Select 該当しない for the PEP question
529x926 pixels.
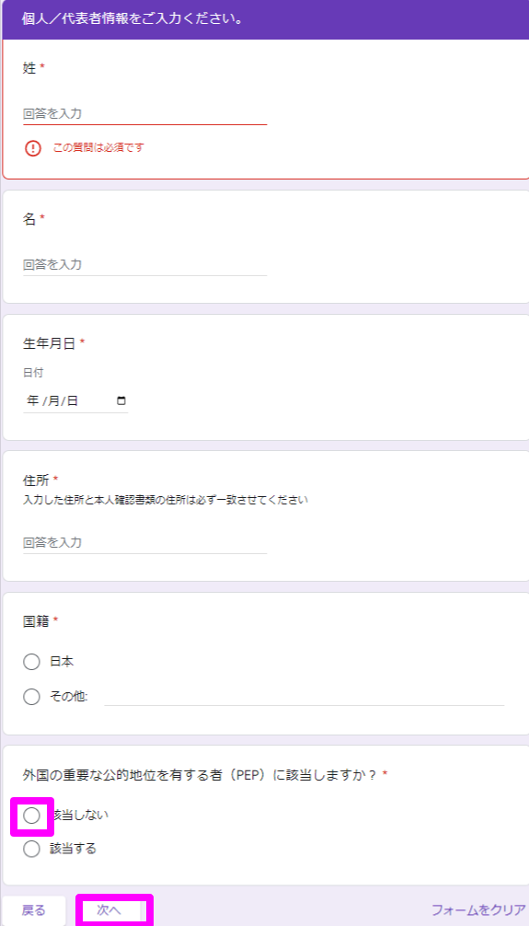[x=31, y=816]
